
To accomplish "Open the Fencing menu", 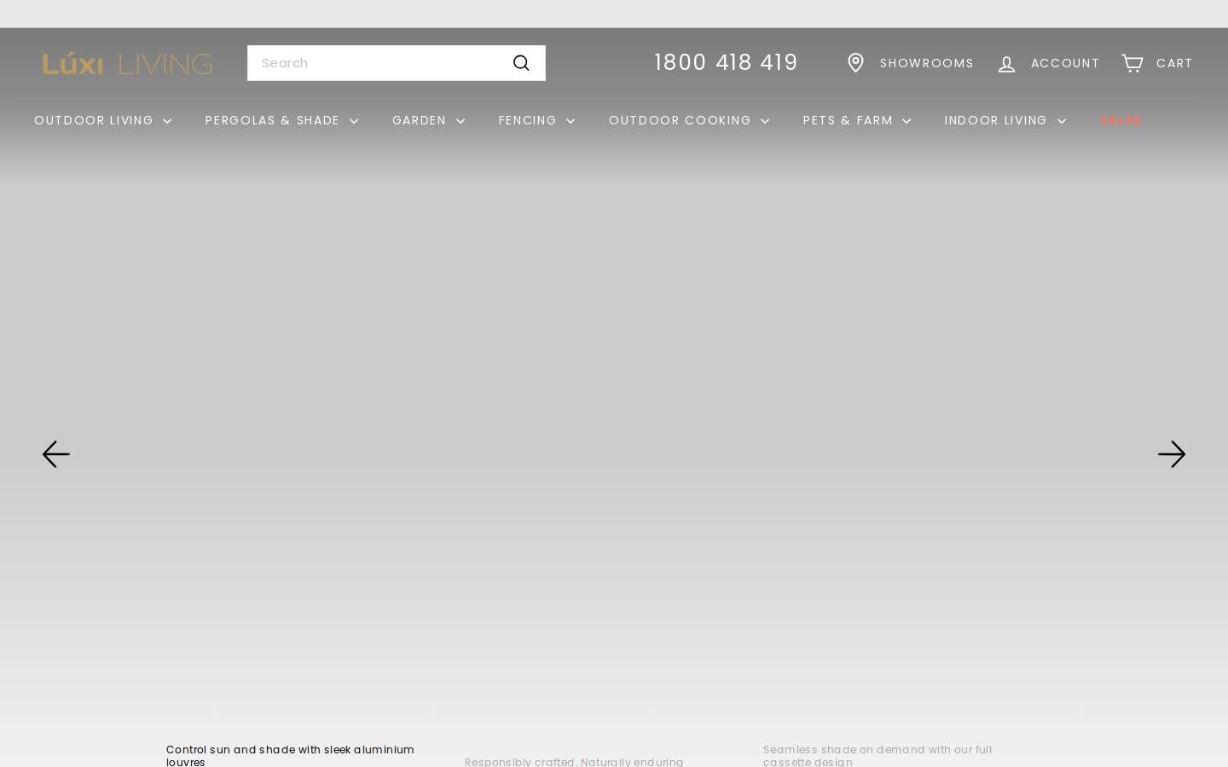I will pos(527,120).
